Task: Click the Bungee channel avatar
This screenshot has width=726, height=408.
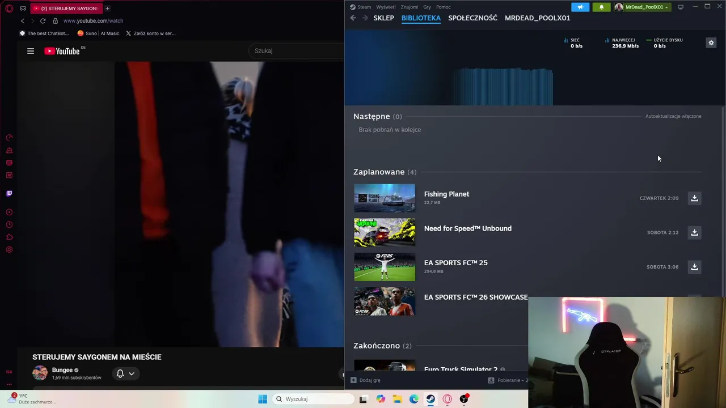Action: [40, 373]
